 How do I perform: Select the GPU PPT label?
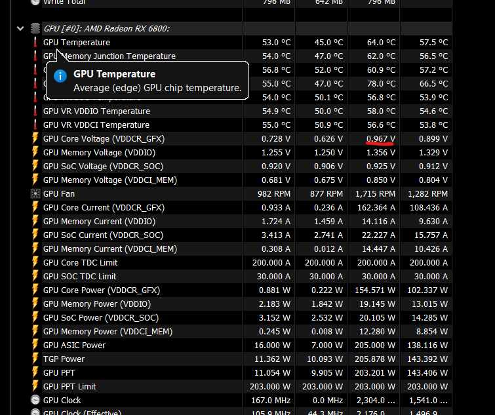[x=59, y=372]
